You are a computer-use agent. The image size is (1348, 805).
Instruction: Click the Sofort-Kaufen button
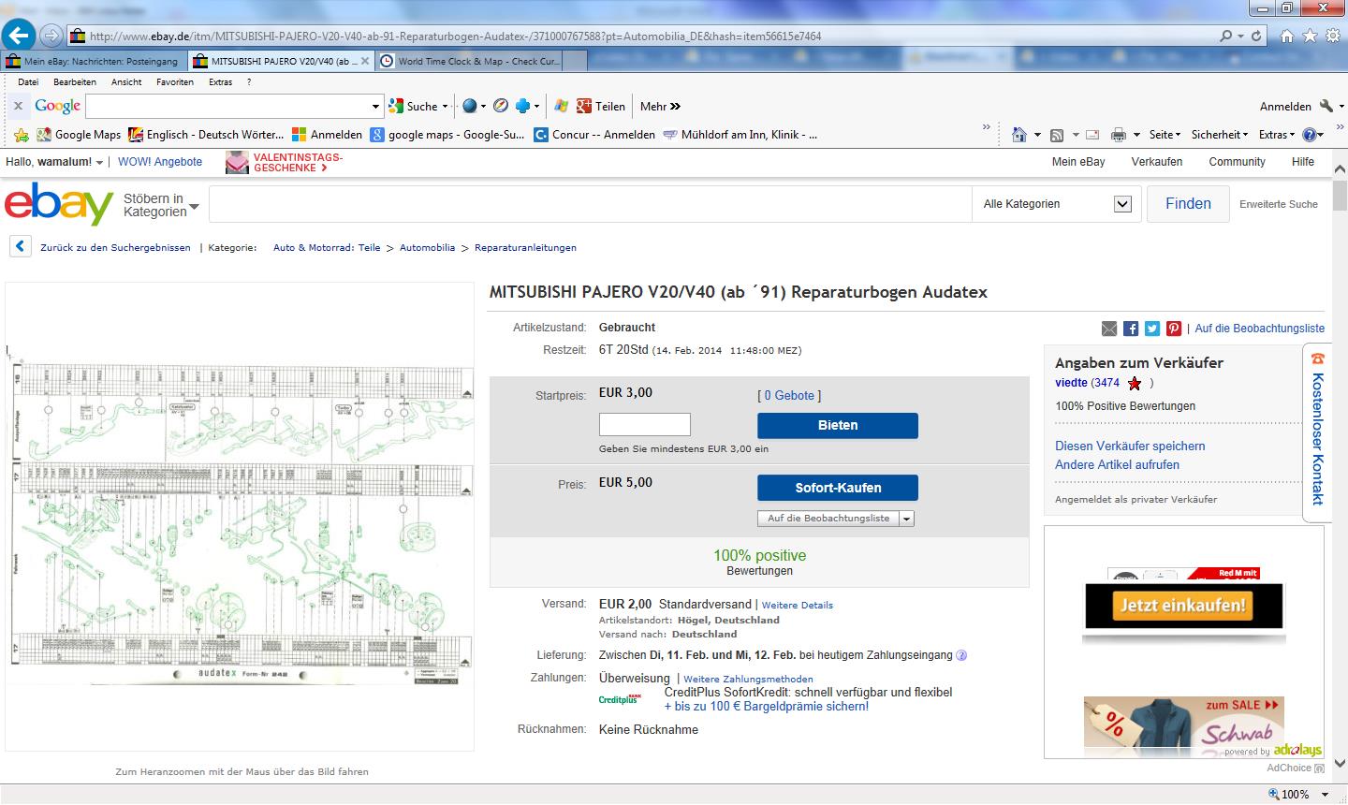(837, 488)
